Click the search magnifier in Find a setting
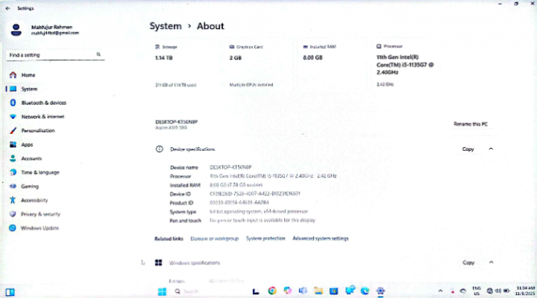Viewport: 537px width, 298px height. tap(99, 55)
